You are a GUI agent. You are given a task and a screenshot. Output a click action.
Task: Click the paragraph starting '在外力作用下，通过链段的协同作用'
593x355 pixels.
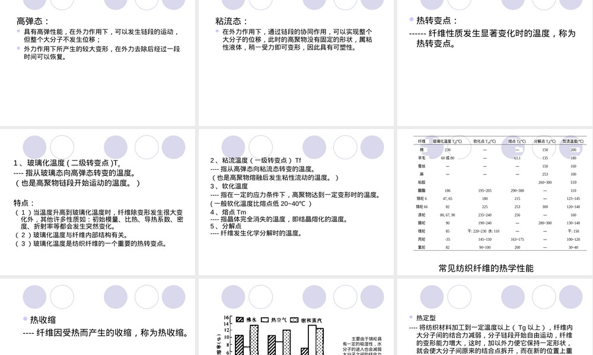(297, 40)
